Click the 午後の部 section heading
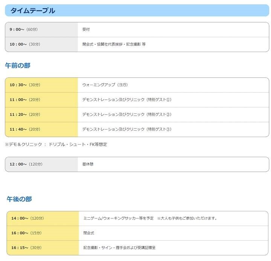271x261 pixels. coord(19,199)
